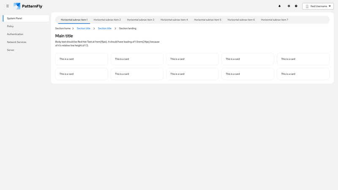Open Network Services sidebar item
The image size is (338, 190).
pos(26,42)
